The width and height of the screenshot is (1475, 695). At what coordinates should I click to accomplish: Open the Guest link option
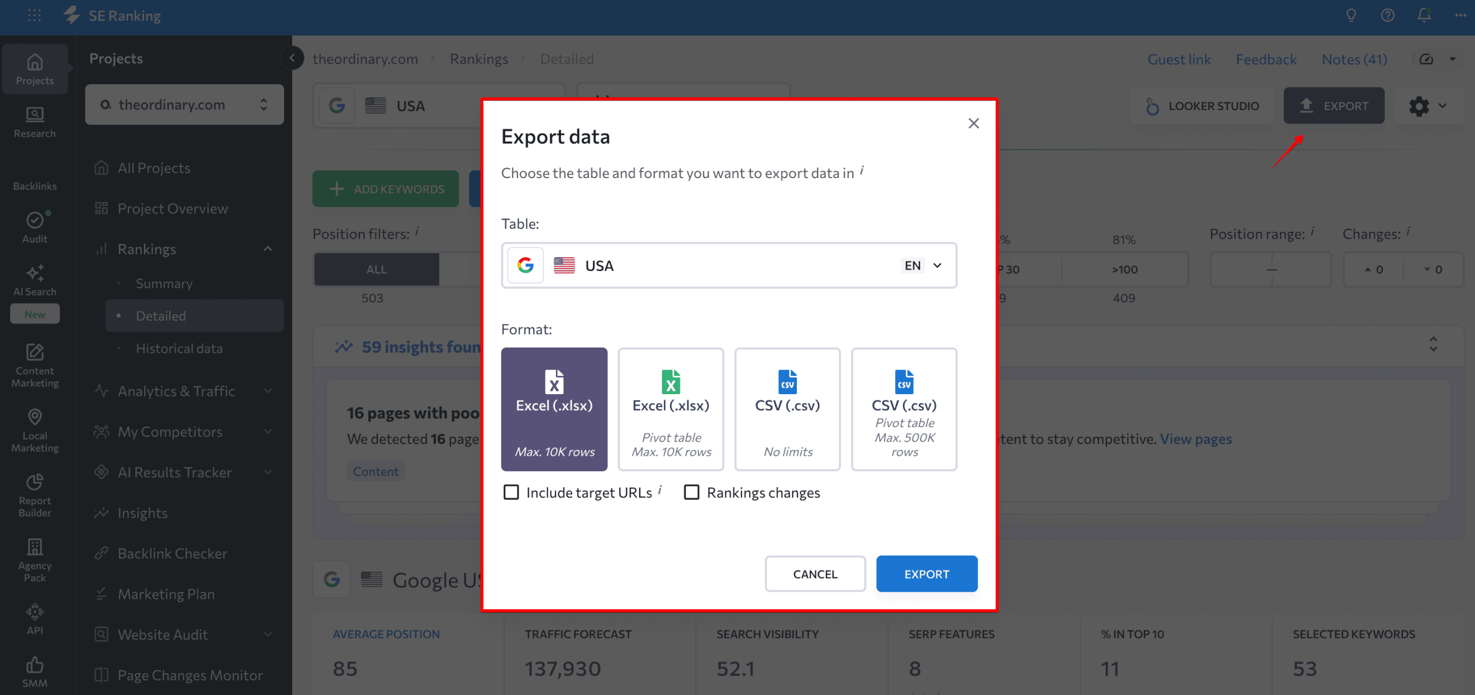[x=1179, y=59]
